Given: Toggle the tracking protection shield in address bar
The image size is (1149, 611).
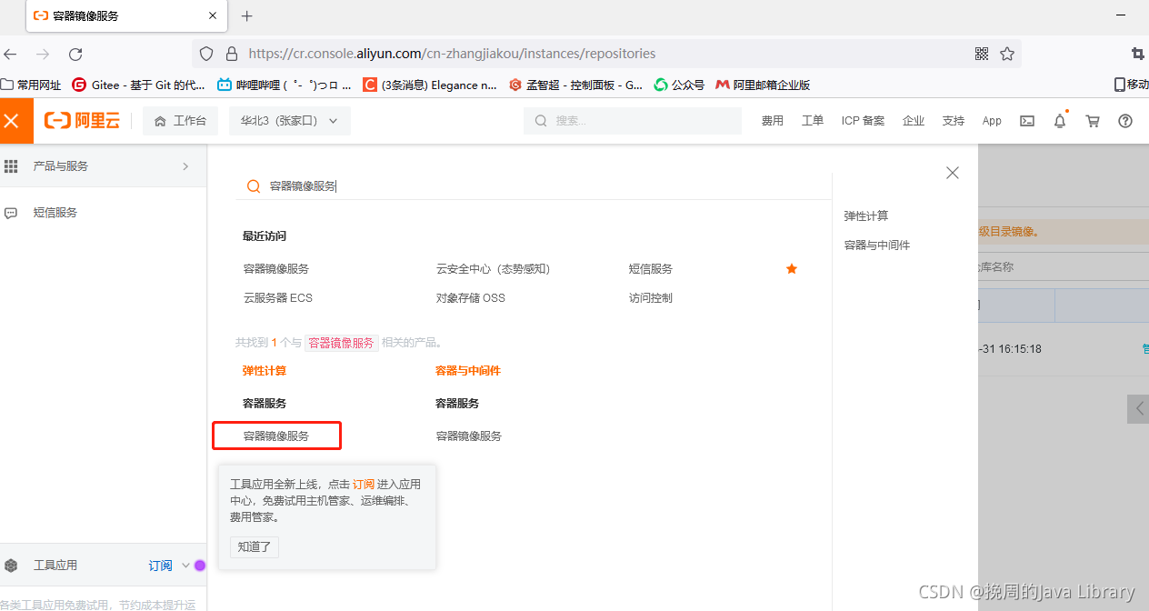Looking at the screenshot, I should (206, 54).
